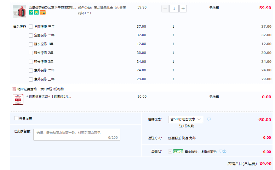This screenshot has width=275, height=170.
Task: Click the green 运费险 tag label
Action: coord(178,151)
